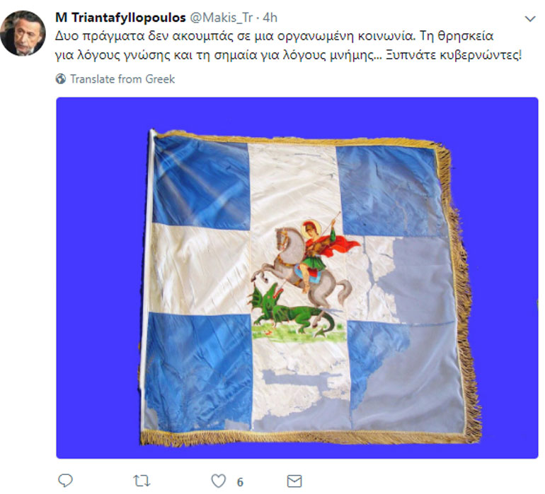Open the attached flag photo
The height and width of the screenshot is (494, 545).
coord(297,278)
